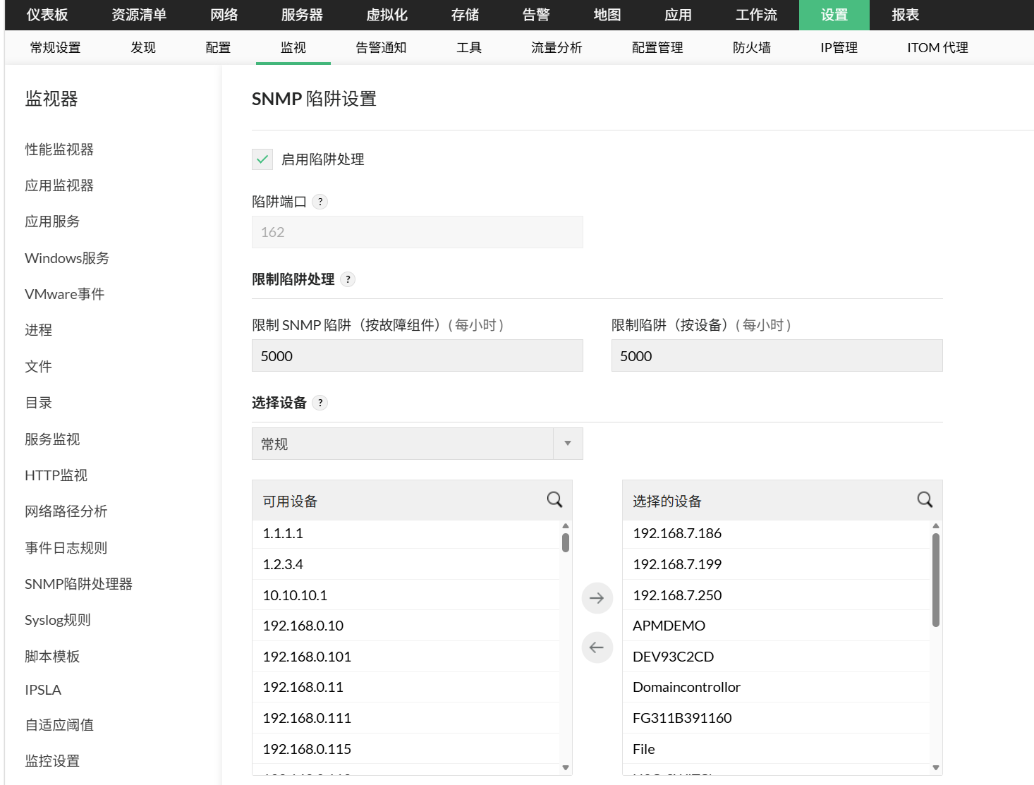Click the 选择的设备 list scrollbar thumb
The width and height of the screenshot is (1034, 785).
click(936, 580)
